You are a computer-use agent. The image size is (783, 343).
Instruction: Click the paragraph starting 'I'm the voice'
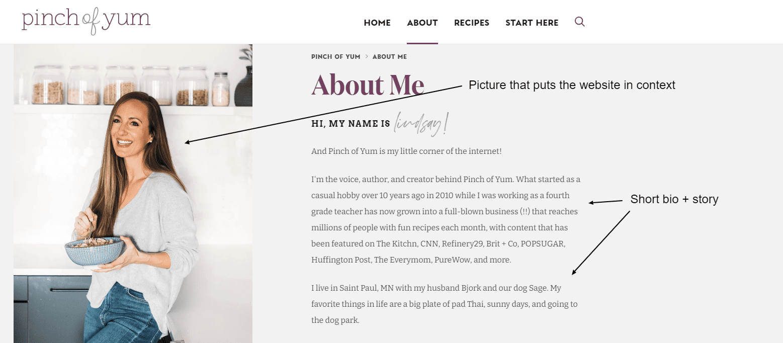pos(446,219)
